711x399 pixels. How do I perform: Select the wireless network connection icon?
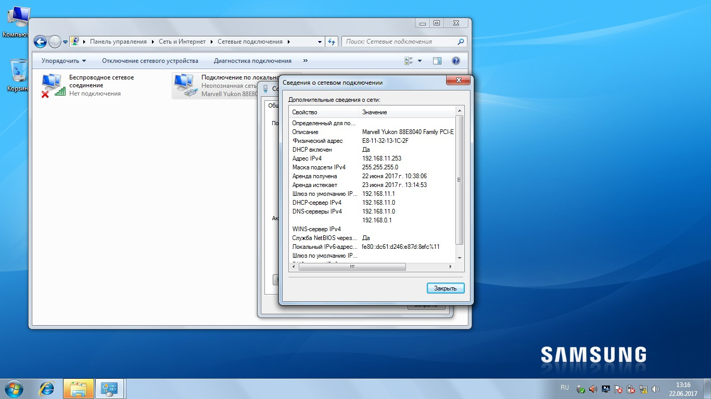(53, 85)
